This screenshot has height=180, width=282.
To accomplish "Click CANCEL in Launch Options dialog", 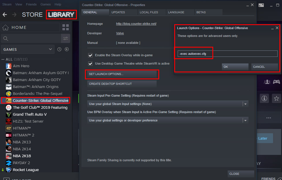I will [x=264, y=67].
